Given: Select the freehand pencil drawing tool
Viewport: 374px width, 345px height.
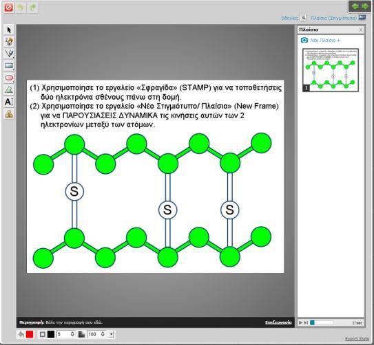Looking at the screenshot, I should (9, 42).
